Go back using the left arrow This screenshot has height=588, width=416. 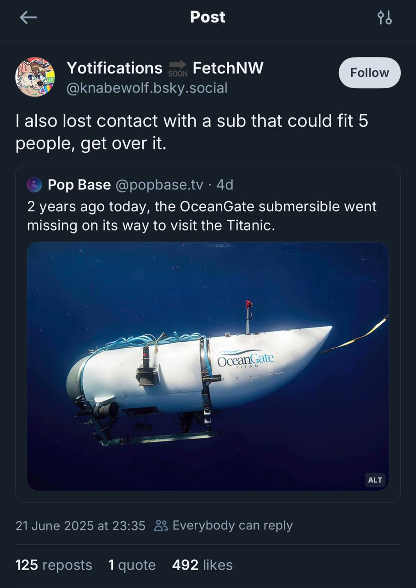[28, 18]
